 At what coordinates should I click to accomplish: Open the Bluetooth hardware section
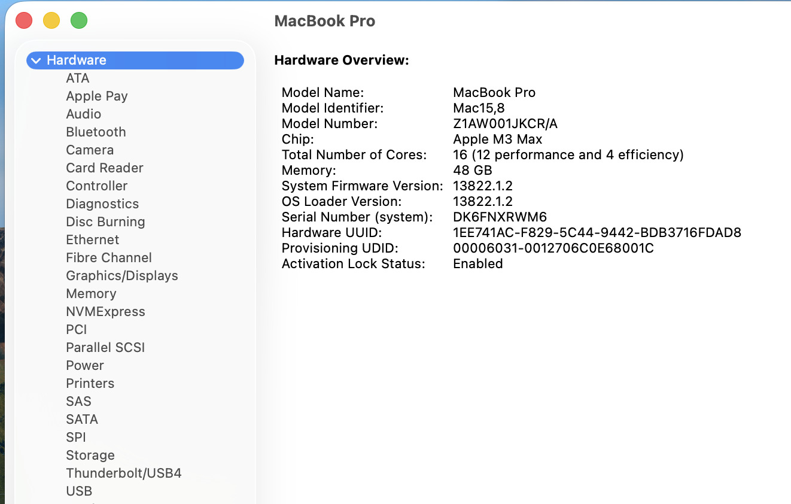point(96,132)
